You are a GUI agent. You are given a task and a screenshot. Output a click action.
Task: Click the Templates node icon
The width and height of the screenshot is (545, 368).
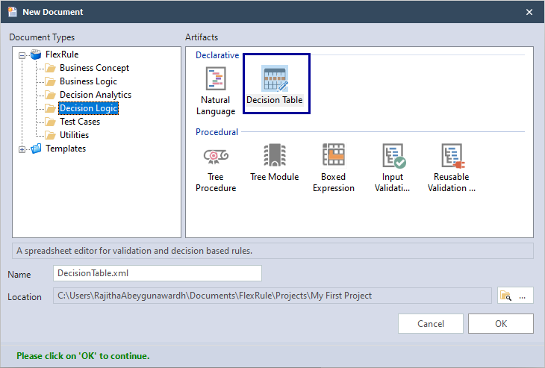click(x=36, y=149)
